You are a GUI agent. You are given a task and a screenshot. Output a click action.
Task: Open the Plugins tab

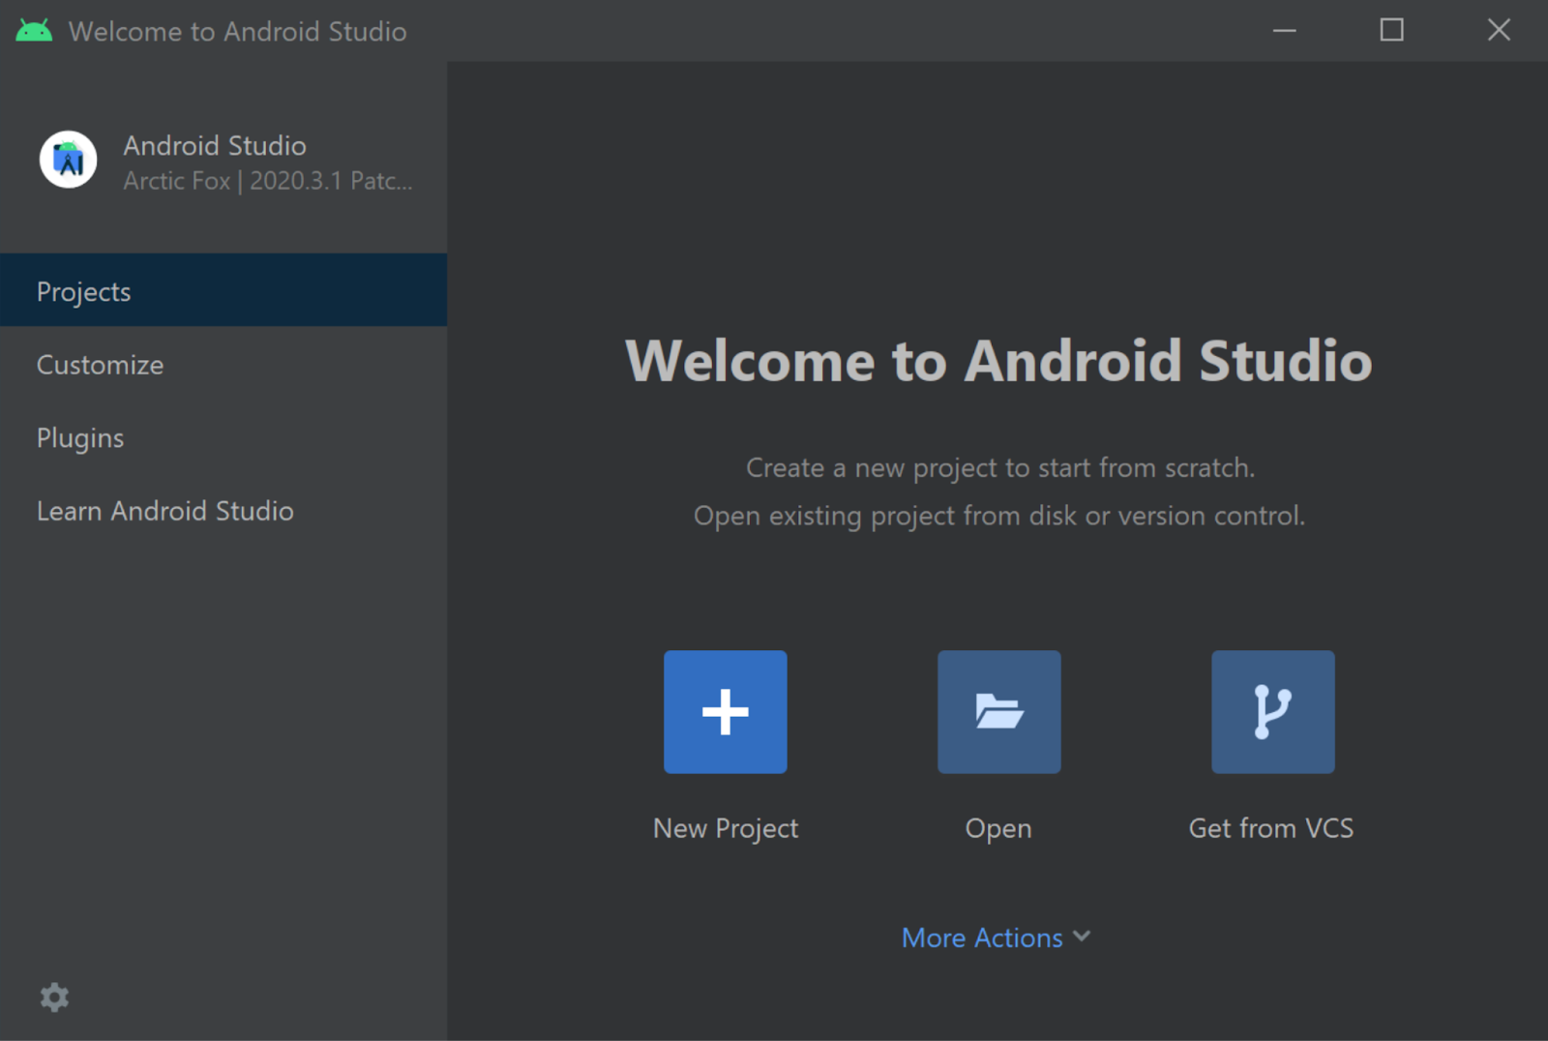pos(223,438)
